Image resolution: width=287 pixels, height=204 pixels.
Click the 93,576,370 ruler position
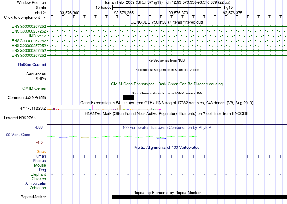(178, 13)
